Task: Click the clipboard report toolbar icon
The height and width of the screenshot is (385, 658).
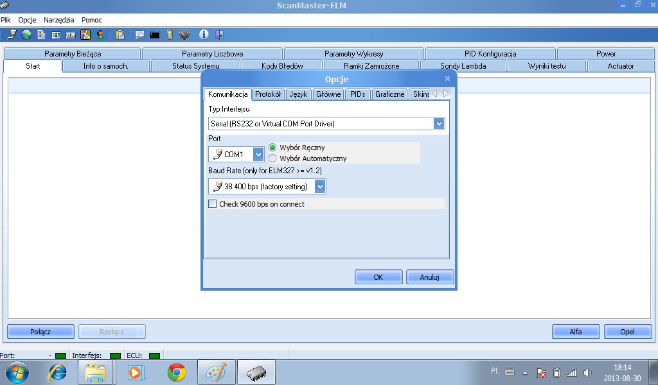Action: (x=120, y=35)
